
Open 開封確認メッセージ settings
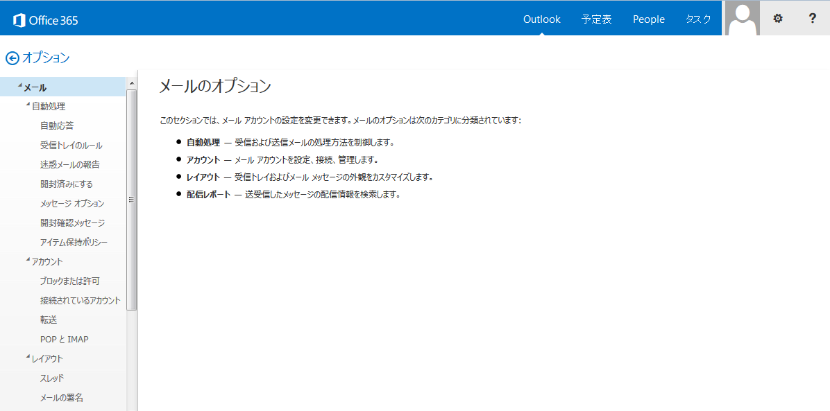pos(72,222)
